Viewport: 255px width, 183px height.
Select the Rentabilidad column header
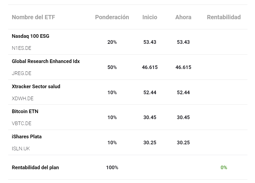pos(224,17)
